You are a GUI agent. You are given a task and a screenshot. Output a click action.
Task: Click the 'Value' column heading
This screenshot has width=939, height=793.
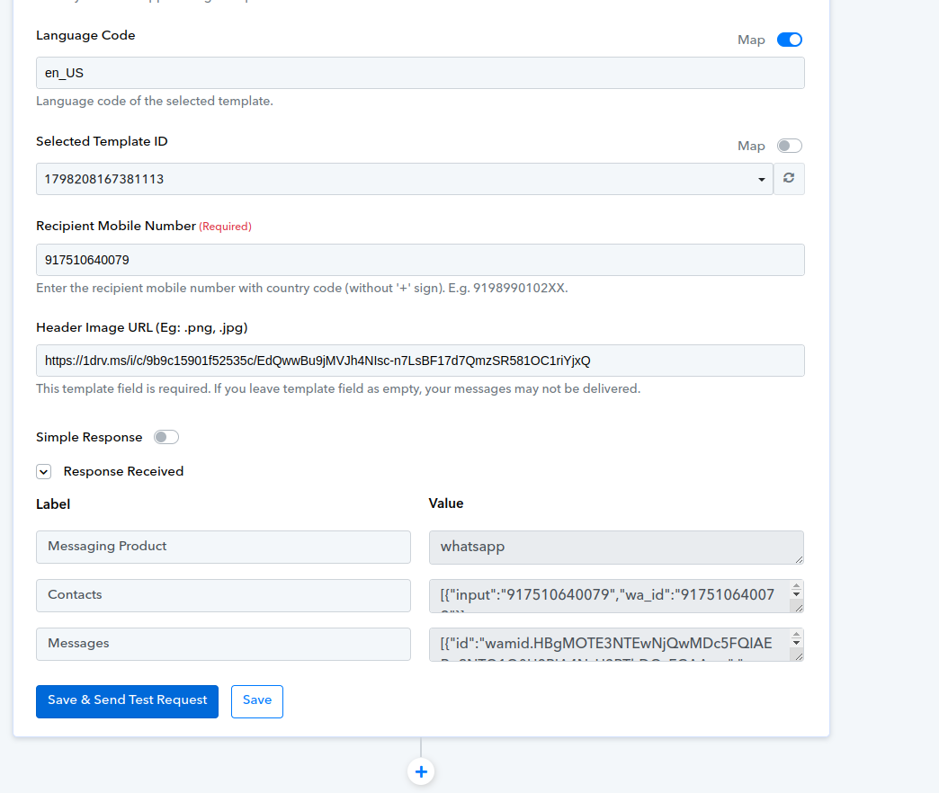pyautogui.click(x=446, y=503)
